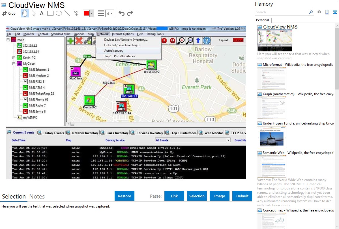Open the color picker dropdown arrow
This screenshot has width=339, height=229.
[x=92, y=13]
